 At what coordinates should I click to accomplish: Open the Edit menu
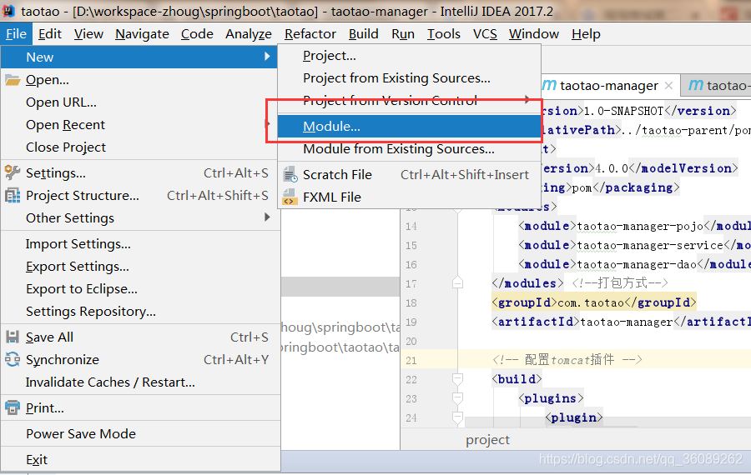pyautogui.click(x=50, y=34)
